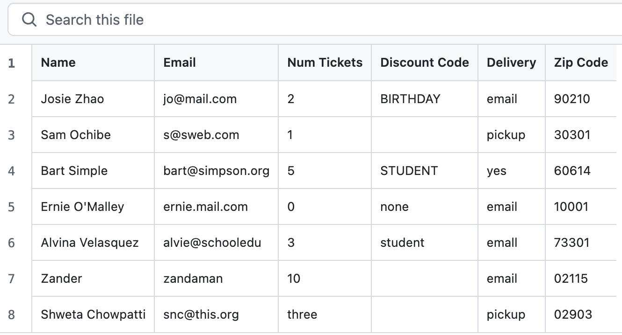Select the Delivery column header
This screenshot has height=335, width=622.
click(x=512, y=63)
